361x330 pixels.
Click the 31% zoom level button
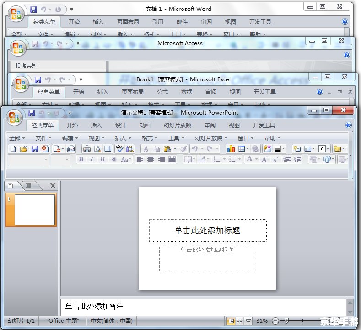pyautogui.click(x=262, y=321)
